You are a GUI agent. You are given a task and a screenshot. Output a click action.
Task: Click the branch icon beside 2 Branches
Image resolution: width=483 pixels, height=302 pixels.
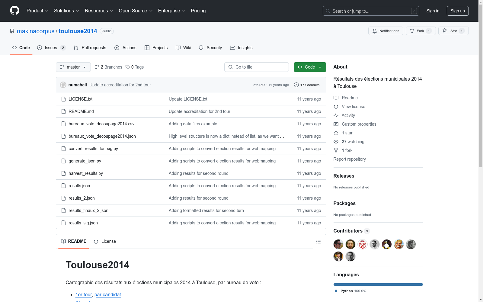97,67
